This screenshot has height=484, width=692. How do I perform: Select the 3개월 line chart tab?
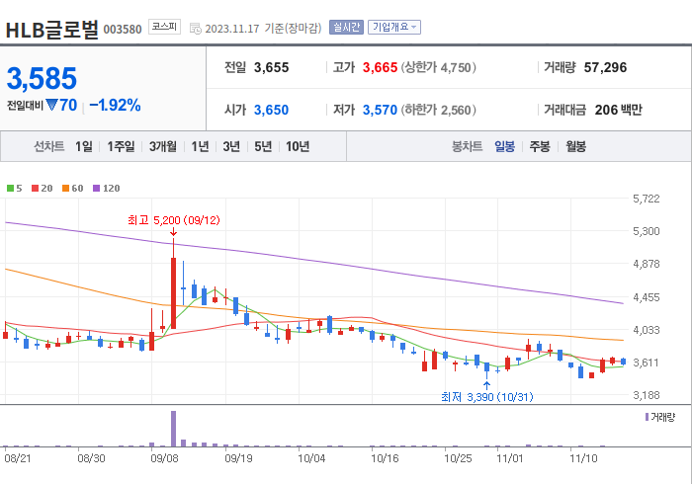tap(163, 146)
